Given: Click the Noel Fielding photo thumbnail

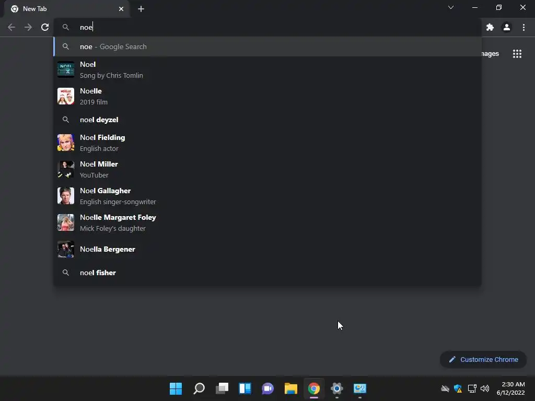Looking at the screenshot, I should [x=66, y=143].
